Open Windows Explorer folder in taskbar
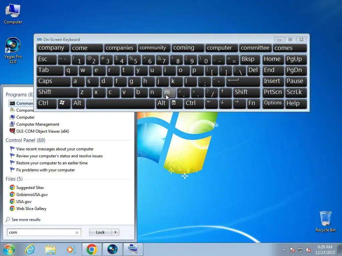Viewport: 342px width, 256px height. pos(50,249)
